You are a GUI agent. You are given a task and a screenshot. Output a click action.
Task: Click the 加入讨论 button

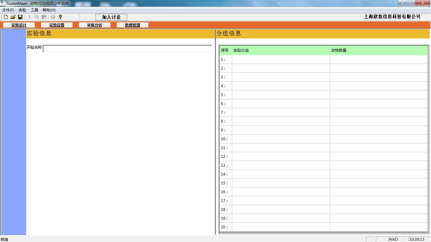pyautogui.click(x=111, y=17)
